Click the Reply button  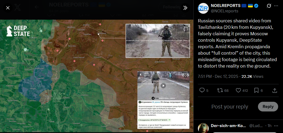(268, 106)
